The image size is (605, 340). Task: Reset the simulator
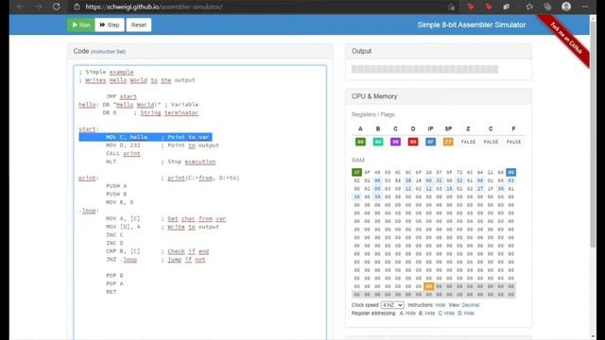pyautogui.click(x=139, y=25)
